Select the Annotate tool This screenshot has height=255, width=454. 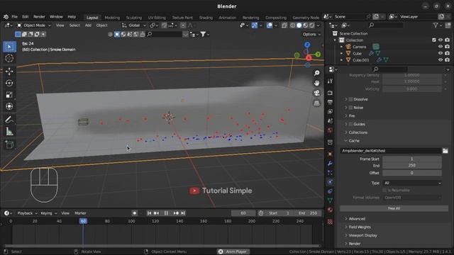pos(9,120)
